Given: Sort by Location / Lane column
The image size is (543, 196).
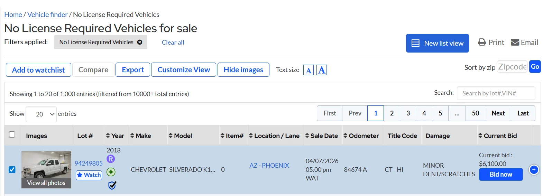Looking at the screenshot, I should pos(251,136).
